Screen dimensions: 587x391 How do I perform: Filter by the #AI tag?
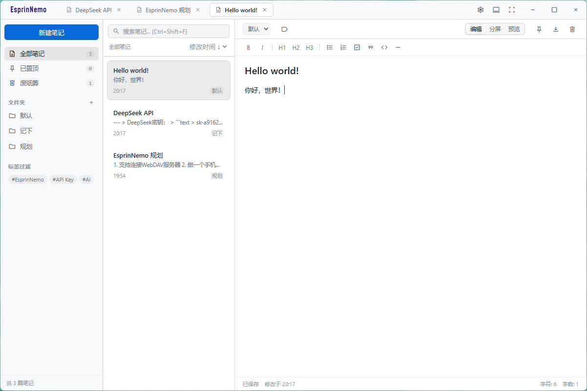[x=86, y=180]
